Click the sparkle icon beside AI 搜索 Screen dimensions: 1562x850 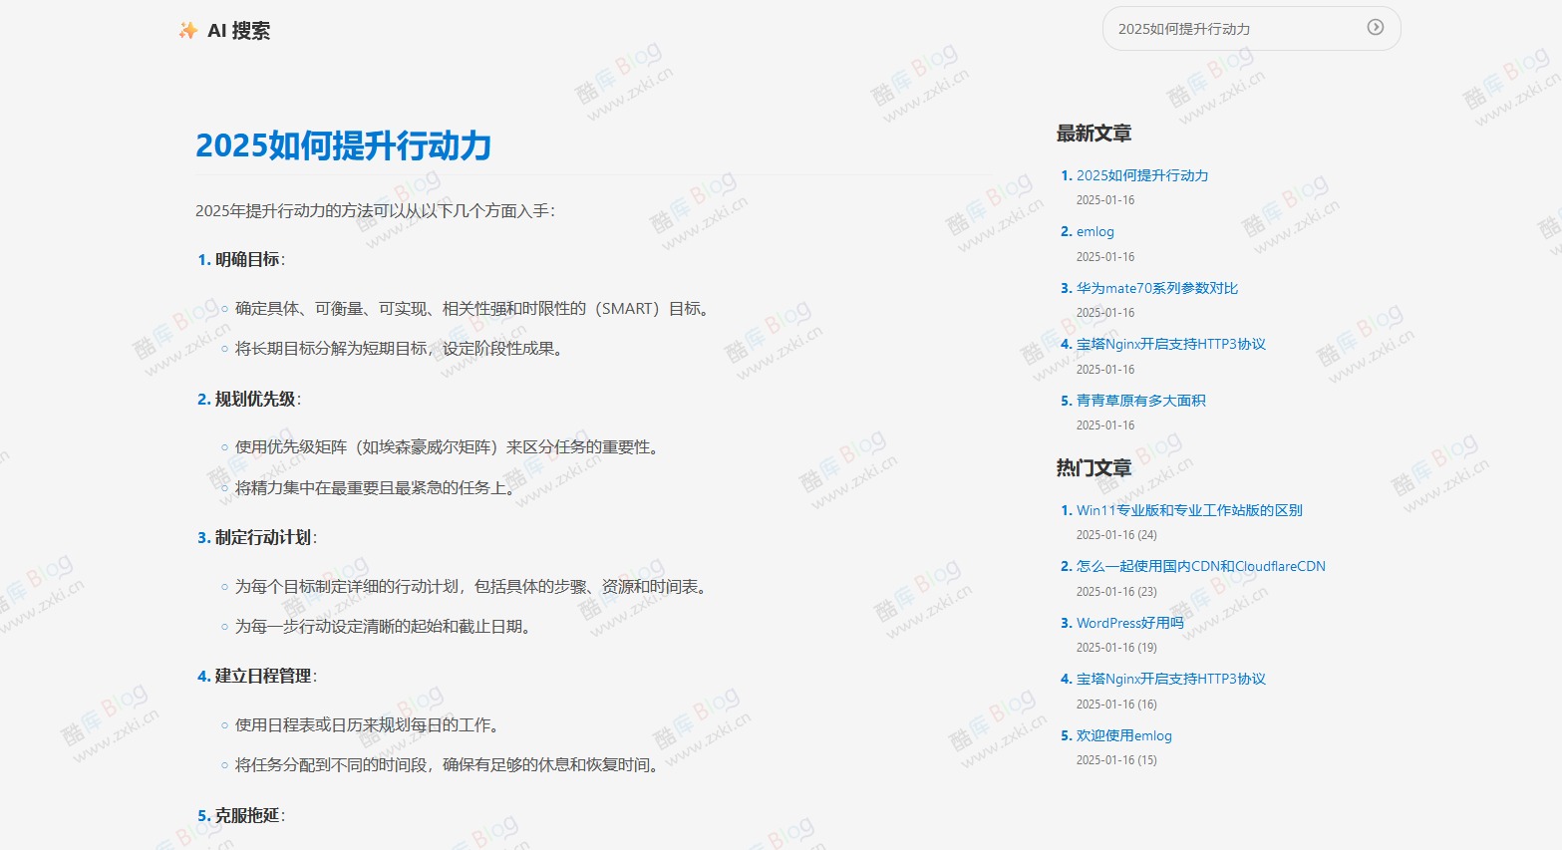[x=186, y=30]
